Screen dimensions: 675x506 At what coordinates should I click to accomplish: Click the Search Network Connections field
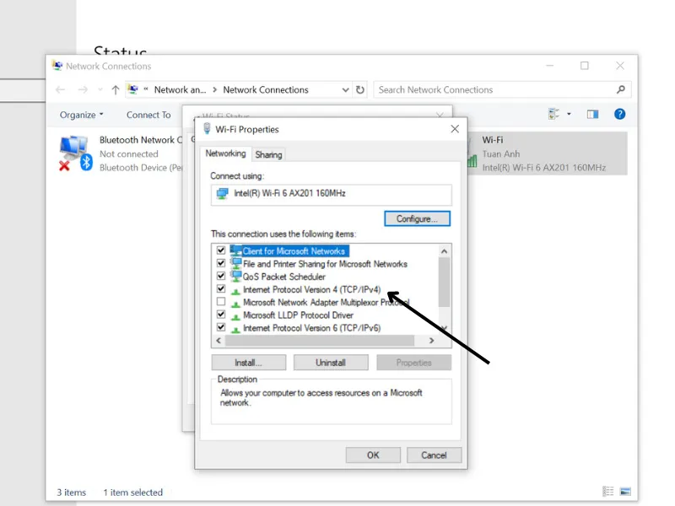(x=502, y=90)
